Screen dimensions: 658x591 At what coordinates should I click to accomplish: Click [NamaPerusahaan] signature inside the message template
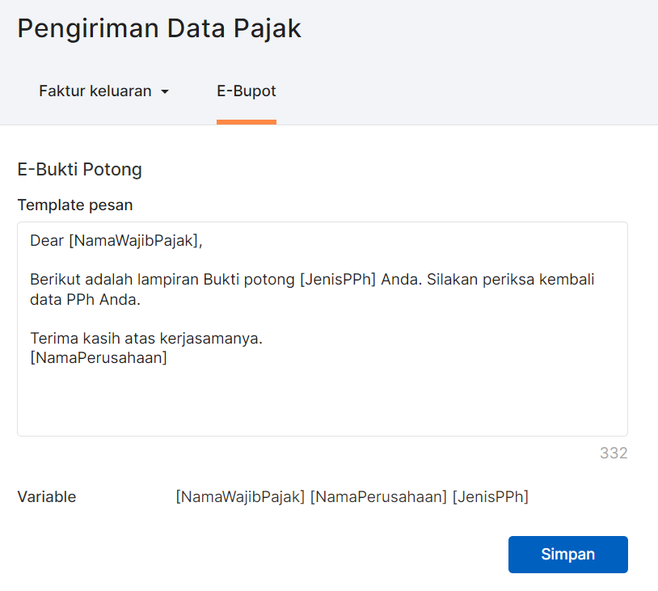click(x=99, y=358)
